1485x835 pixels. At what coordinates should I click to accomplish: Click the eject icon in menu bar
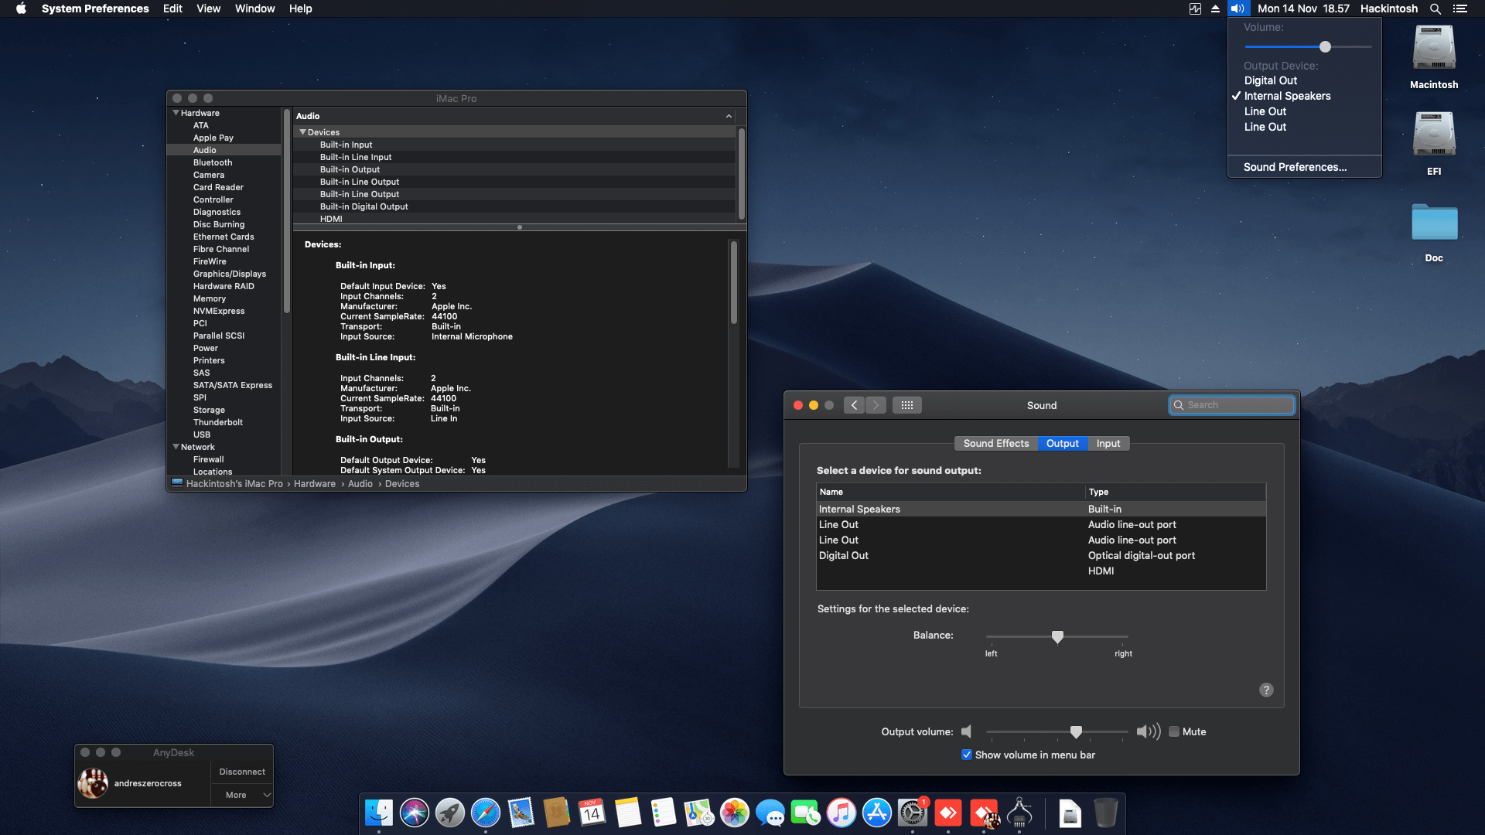1215,9
